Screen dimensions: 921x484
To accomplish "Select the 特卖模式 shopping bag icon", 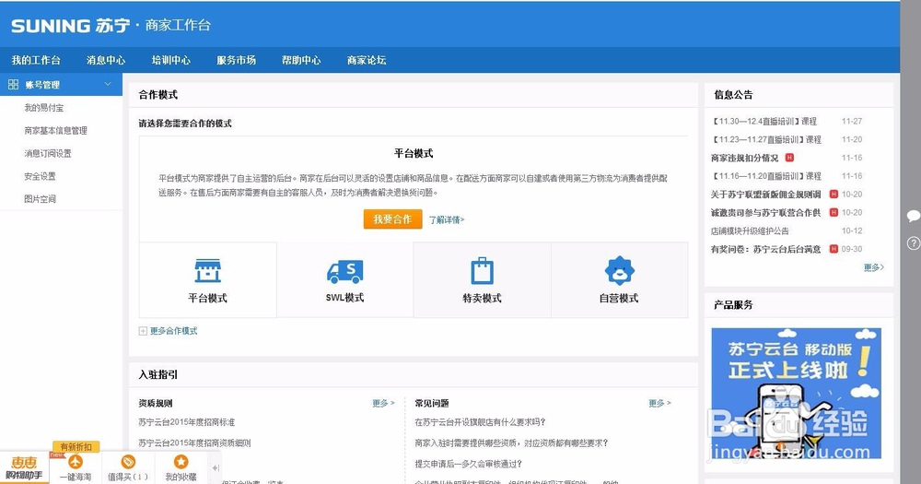I will (482, 271).
